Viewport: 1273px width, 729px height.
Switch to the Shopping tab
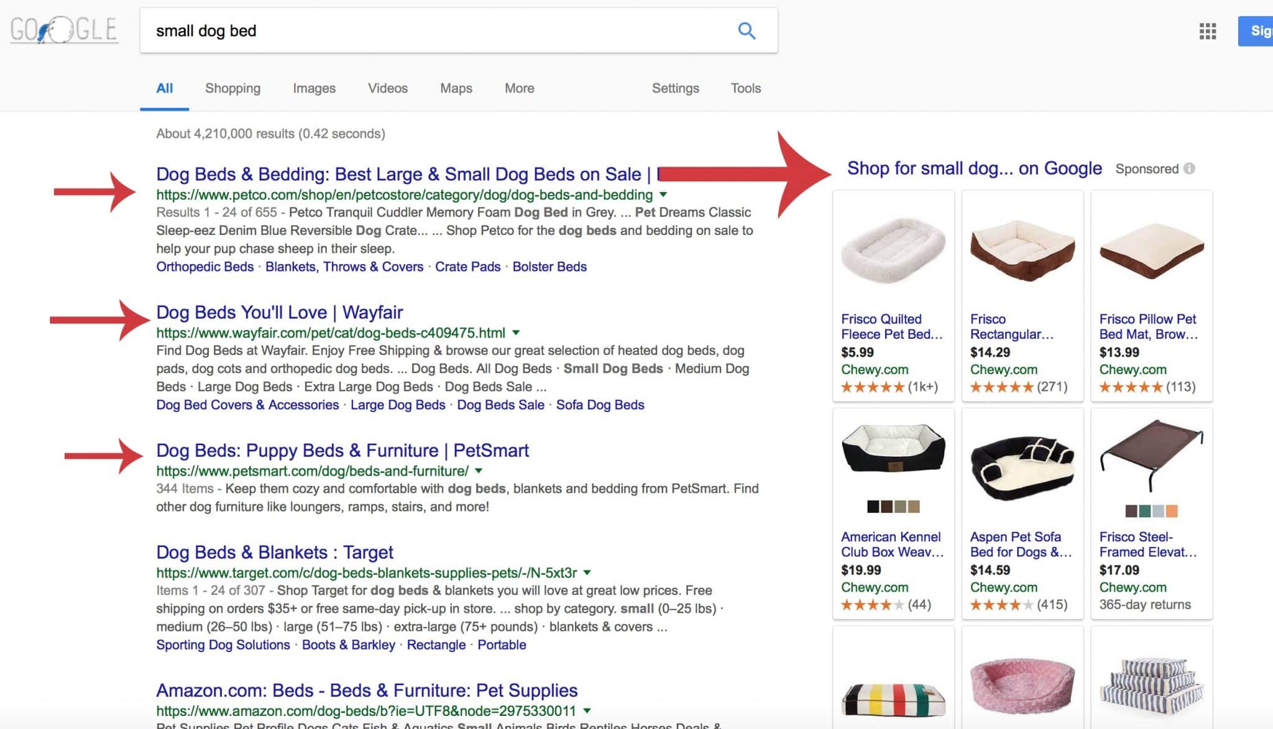[x=232, y=88]
